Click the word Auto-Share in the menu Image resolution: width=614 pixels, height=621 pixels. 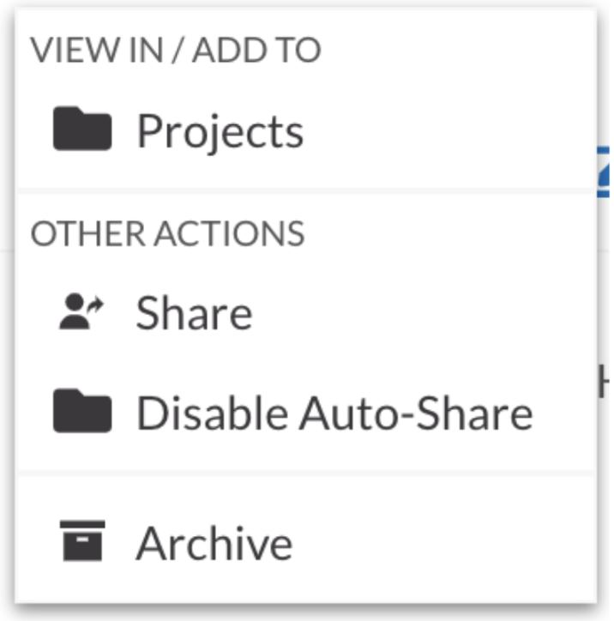416,413
